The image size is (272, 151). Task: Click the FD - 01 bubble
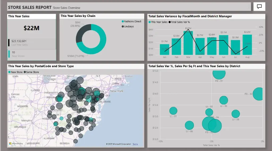point(219,73)
